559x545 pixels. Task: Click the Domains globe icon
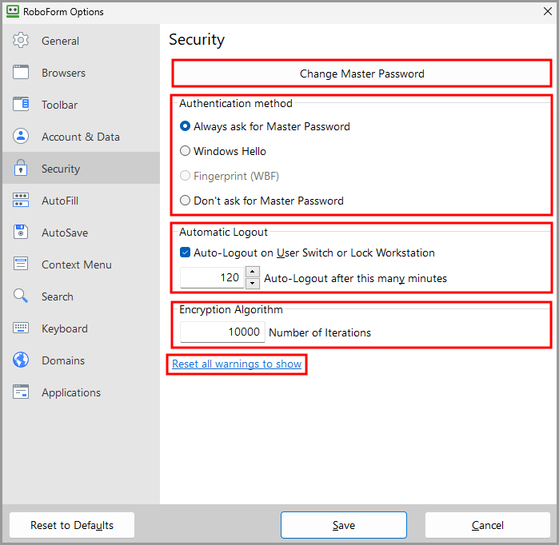(21, 360)
